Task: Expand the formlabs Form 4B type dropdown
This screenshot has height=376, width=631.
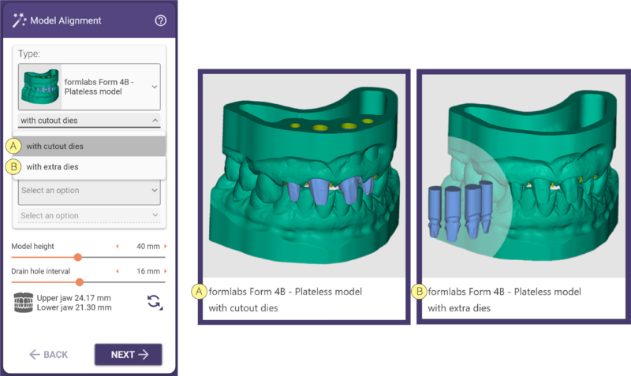Action: (x=89, y=87)
